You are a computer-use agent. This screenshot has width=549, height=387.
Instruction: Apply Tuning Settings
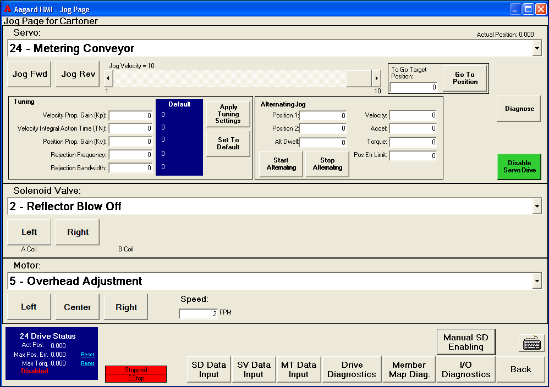pyautogui.click(x=228, y=114)
